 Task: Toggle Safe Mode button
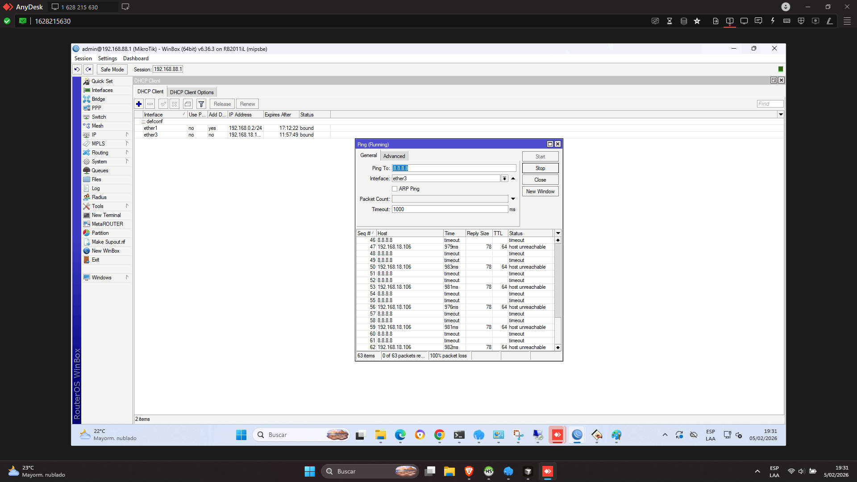pyautogui.click(x=112, y=69)
